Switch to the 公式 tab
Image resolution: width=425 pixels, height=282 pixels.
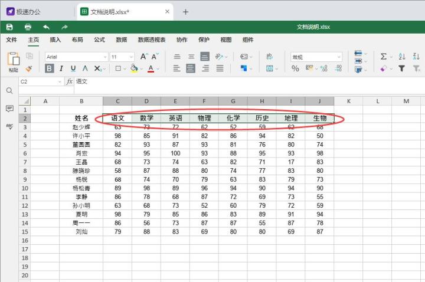99,40
